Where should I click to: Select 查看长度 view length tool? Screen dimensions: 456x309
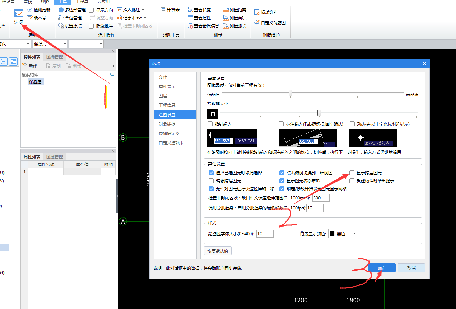pyautogui.click(x=199, y=10)
